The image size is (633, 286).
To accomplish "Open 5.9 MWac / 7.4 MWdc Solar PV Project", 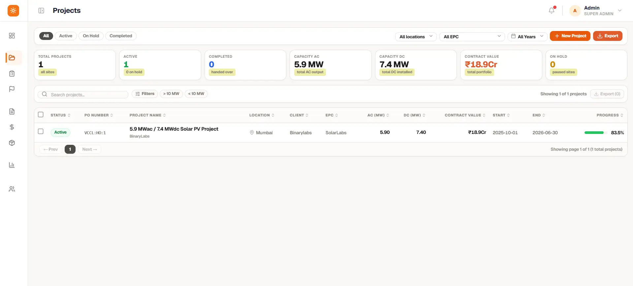I will tap(174, 129).
